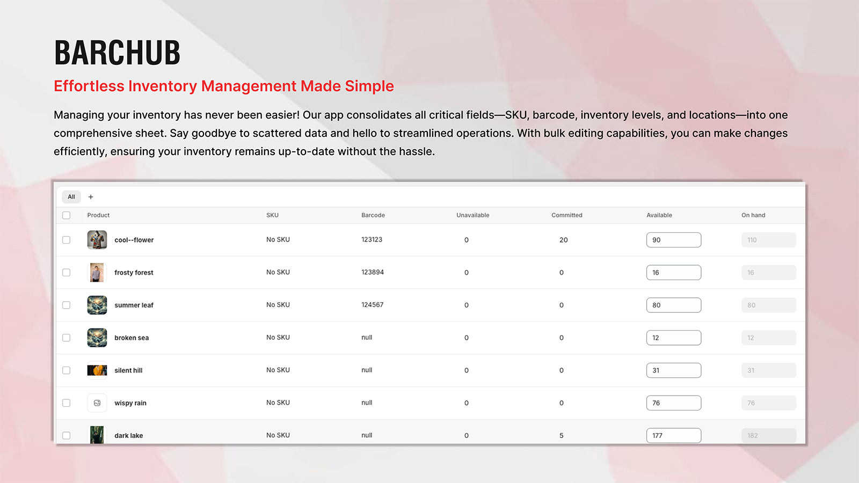Viewport: 859px width, 483px height.
Task: Click On hand field showing 110
Action: coord(769,240)
